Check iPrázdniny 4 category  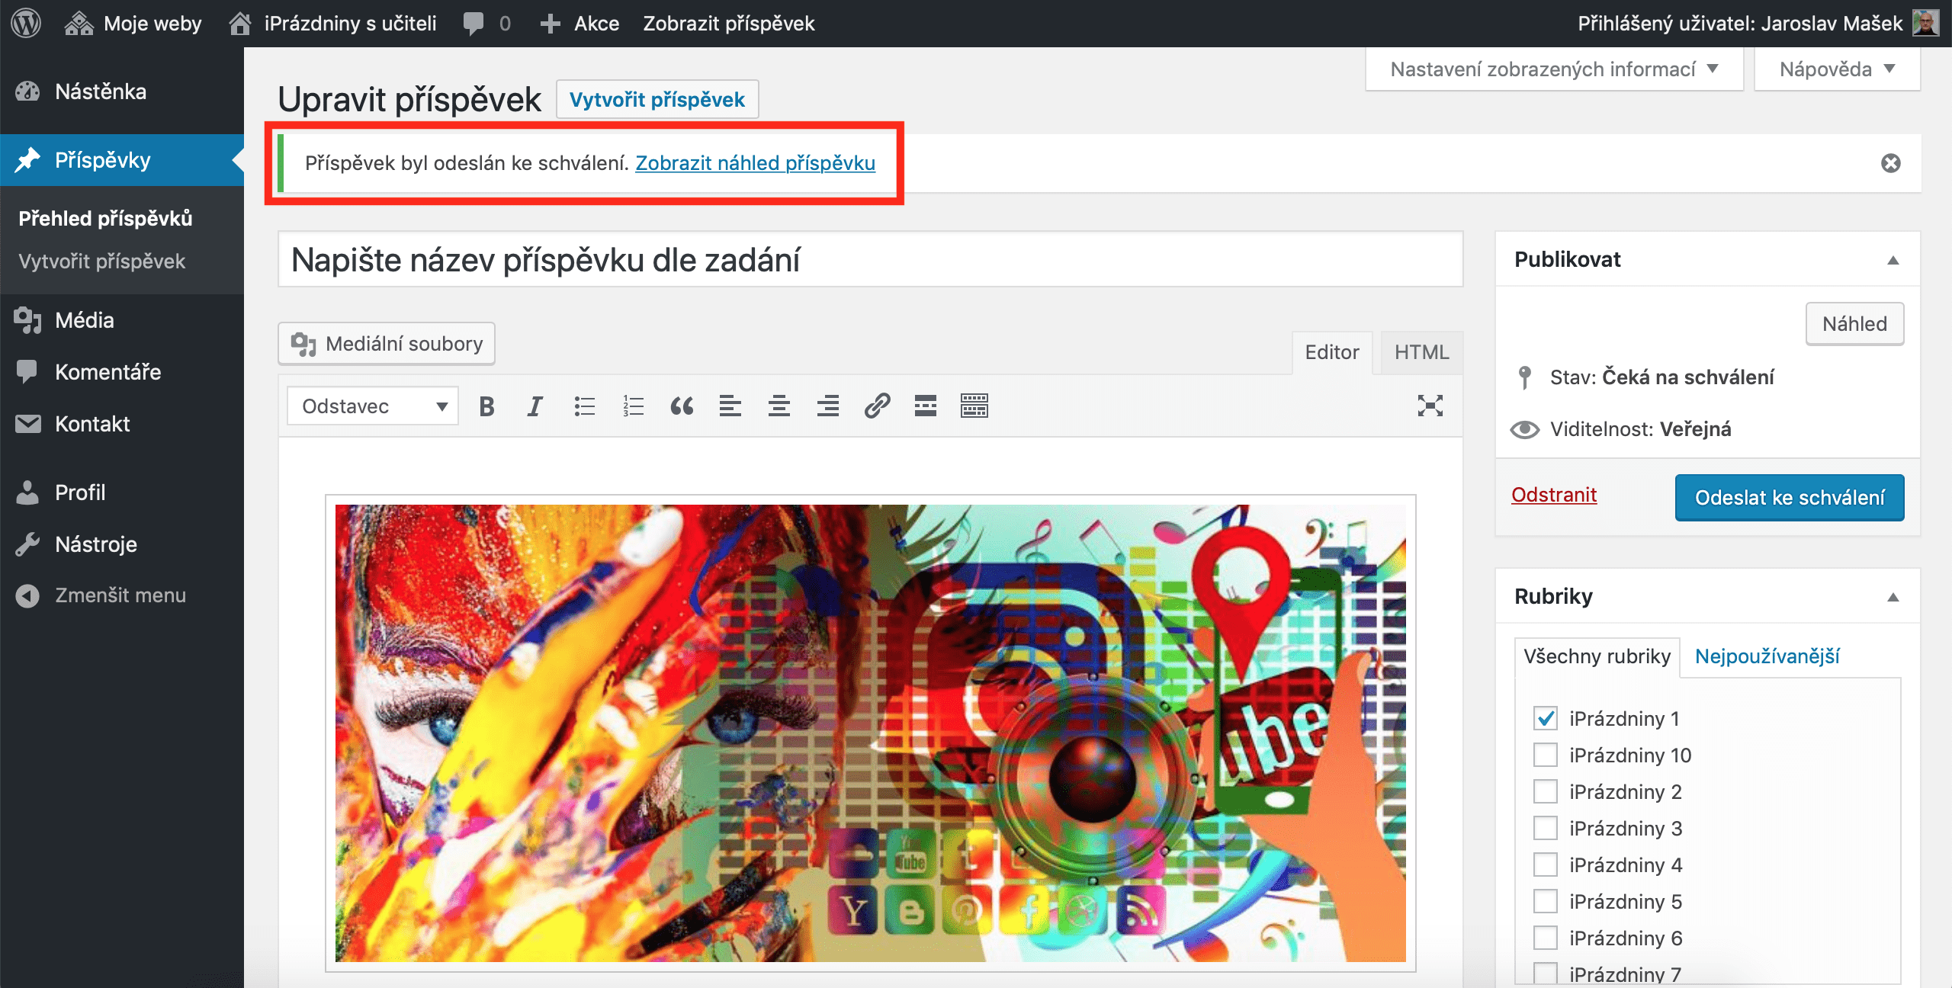tap(1546, 865)
